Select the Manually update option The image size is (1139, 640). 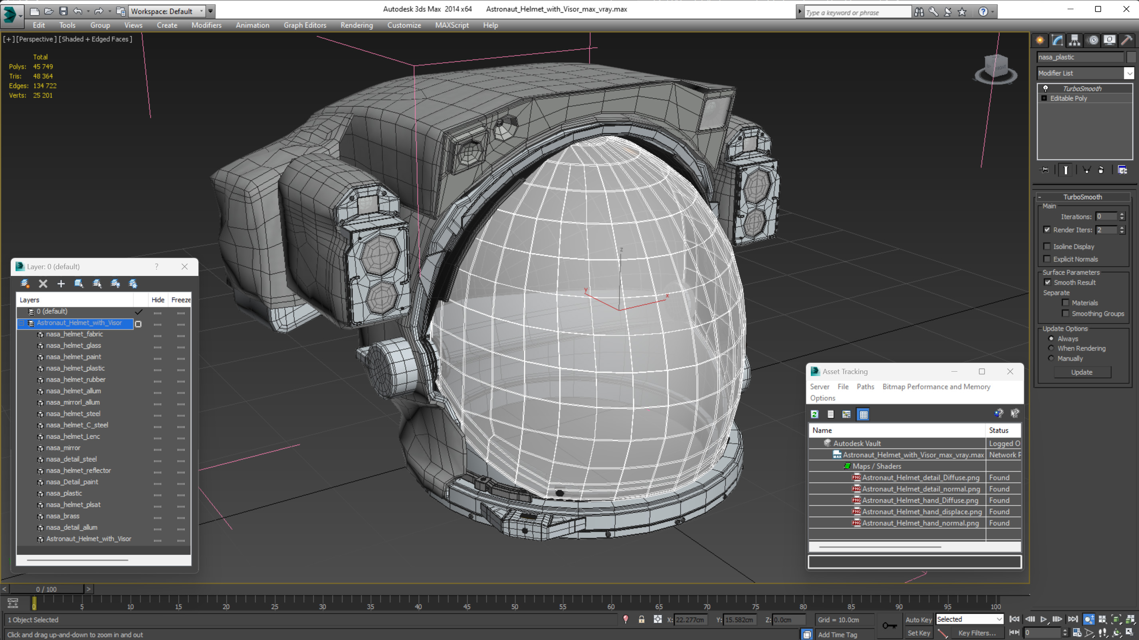pyautogui.click(x=1051, y=358)
